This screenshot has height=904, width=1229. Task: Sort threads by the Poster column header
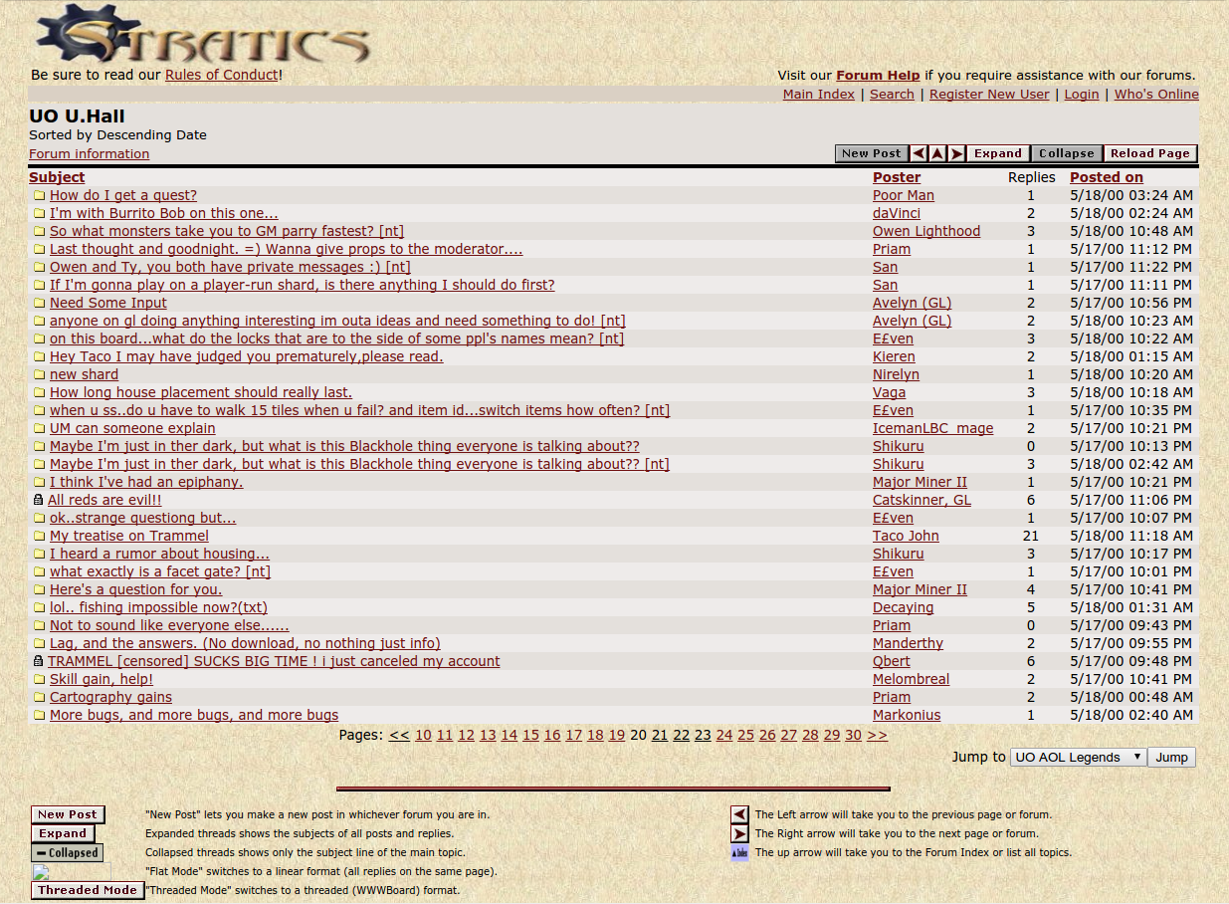897,177
